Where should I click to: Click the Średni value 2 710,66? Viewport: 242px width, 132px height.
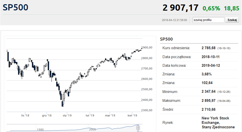pyautogui.click(x=208, y=109)
